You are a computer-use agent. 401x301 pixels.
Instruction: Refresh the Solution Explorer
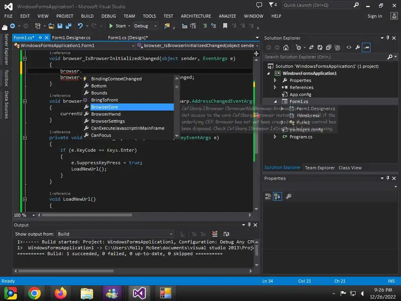point(320,47)
